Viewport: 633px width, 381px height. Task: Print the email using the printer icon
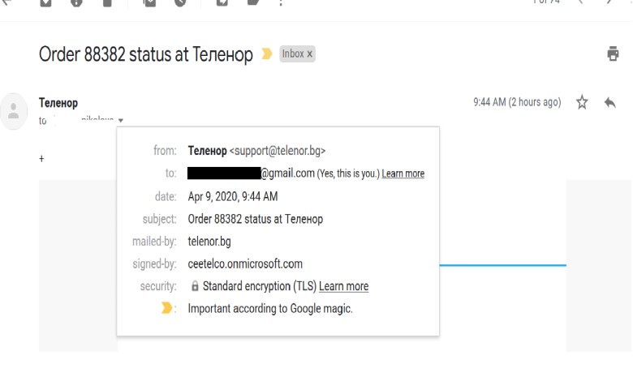[613, 54]
